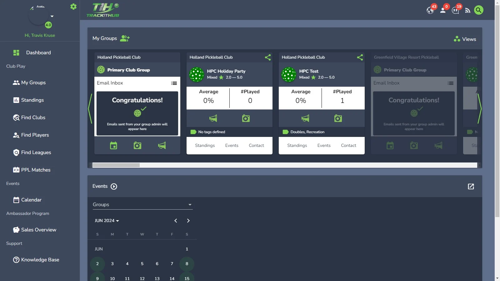Open the avatar dropdown arrow

tap(52, 16)
